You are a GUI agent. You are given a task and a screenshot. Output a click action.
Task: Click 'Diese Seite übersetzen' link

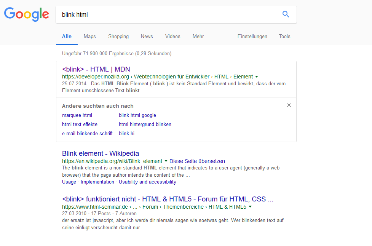pos(197,161)
